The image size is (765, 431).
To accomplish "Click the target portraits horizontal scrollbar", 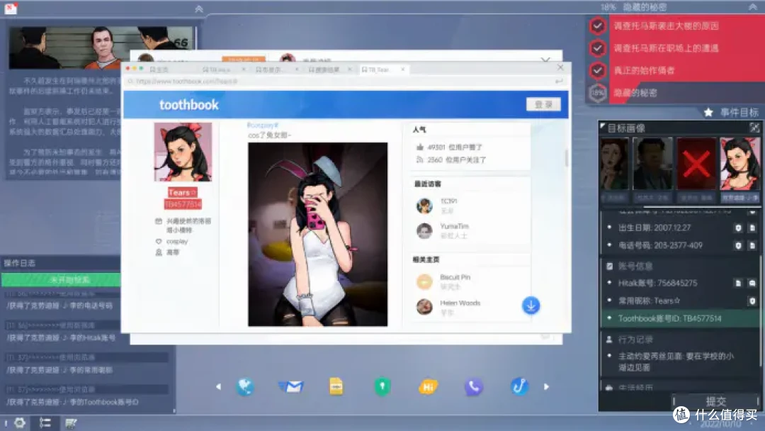I will [x=701, y=207].
